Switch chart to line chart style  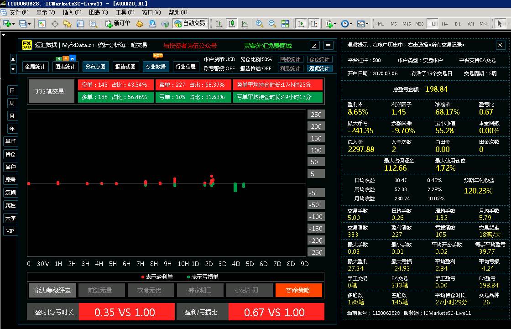click(245, 24)
